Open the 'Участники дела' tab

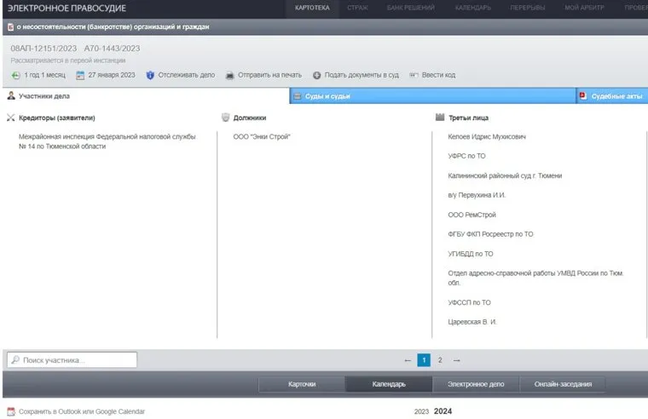click(x=43, y=96)
